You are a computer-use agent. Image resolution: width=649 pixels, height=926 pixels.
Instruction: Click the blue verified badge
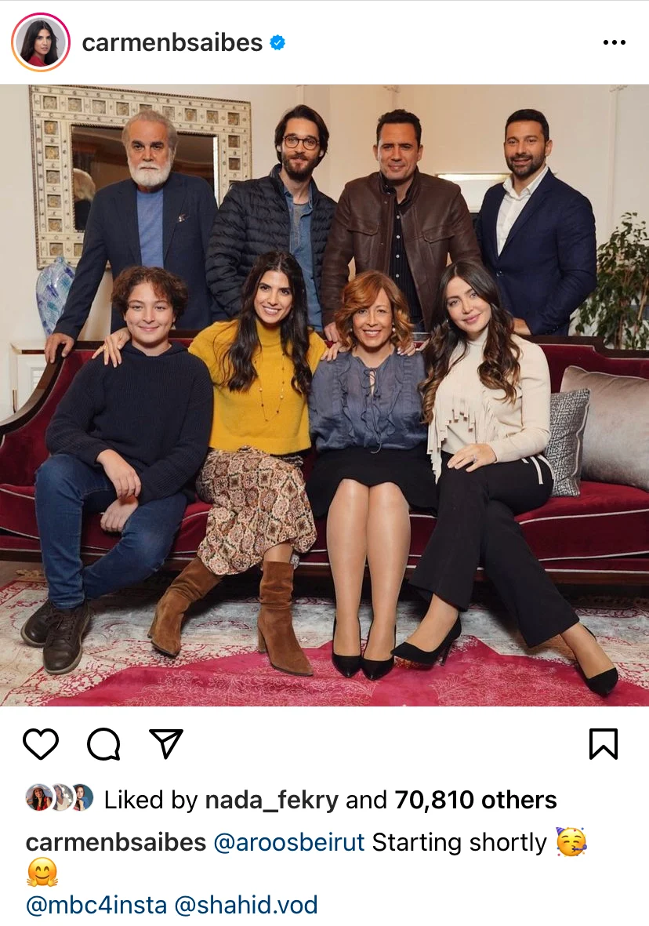(277, 42)
